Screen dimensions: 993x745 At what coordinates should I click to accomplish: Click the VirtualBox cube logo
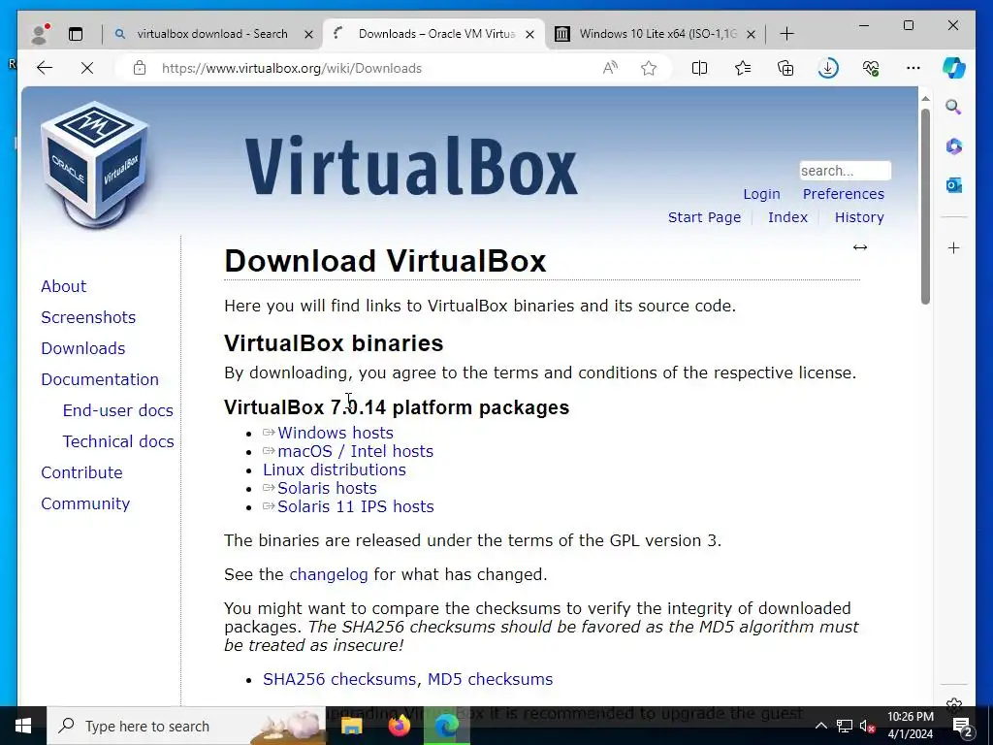94,166
